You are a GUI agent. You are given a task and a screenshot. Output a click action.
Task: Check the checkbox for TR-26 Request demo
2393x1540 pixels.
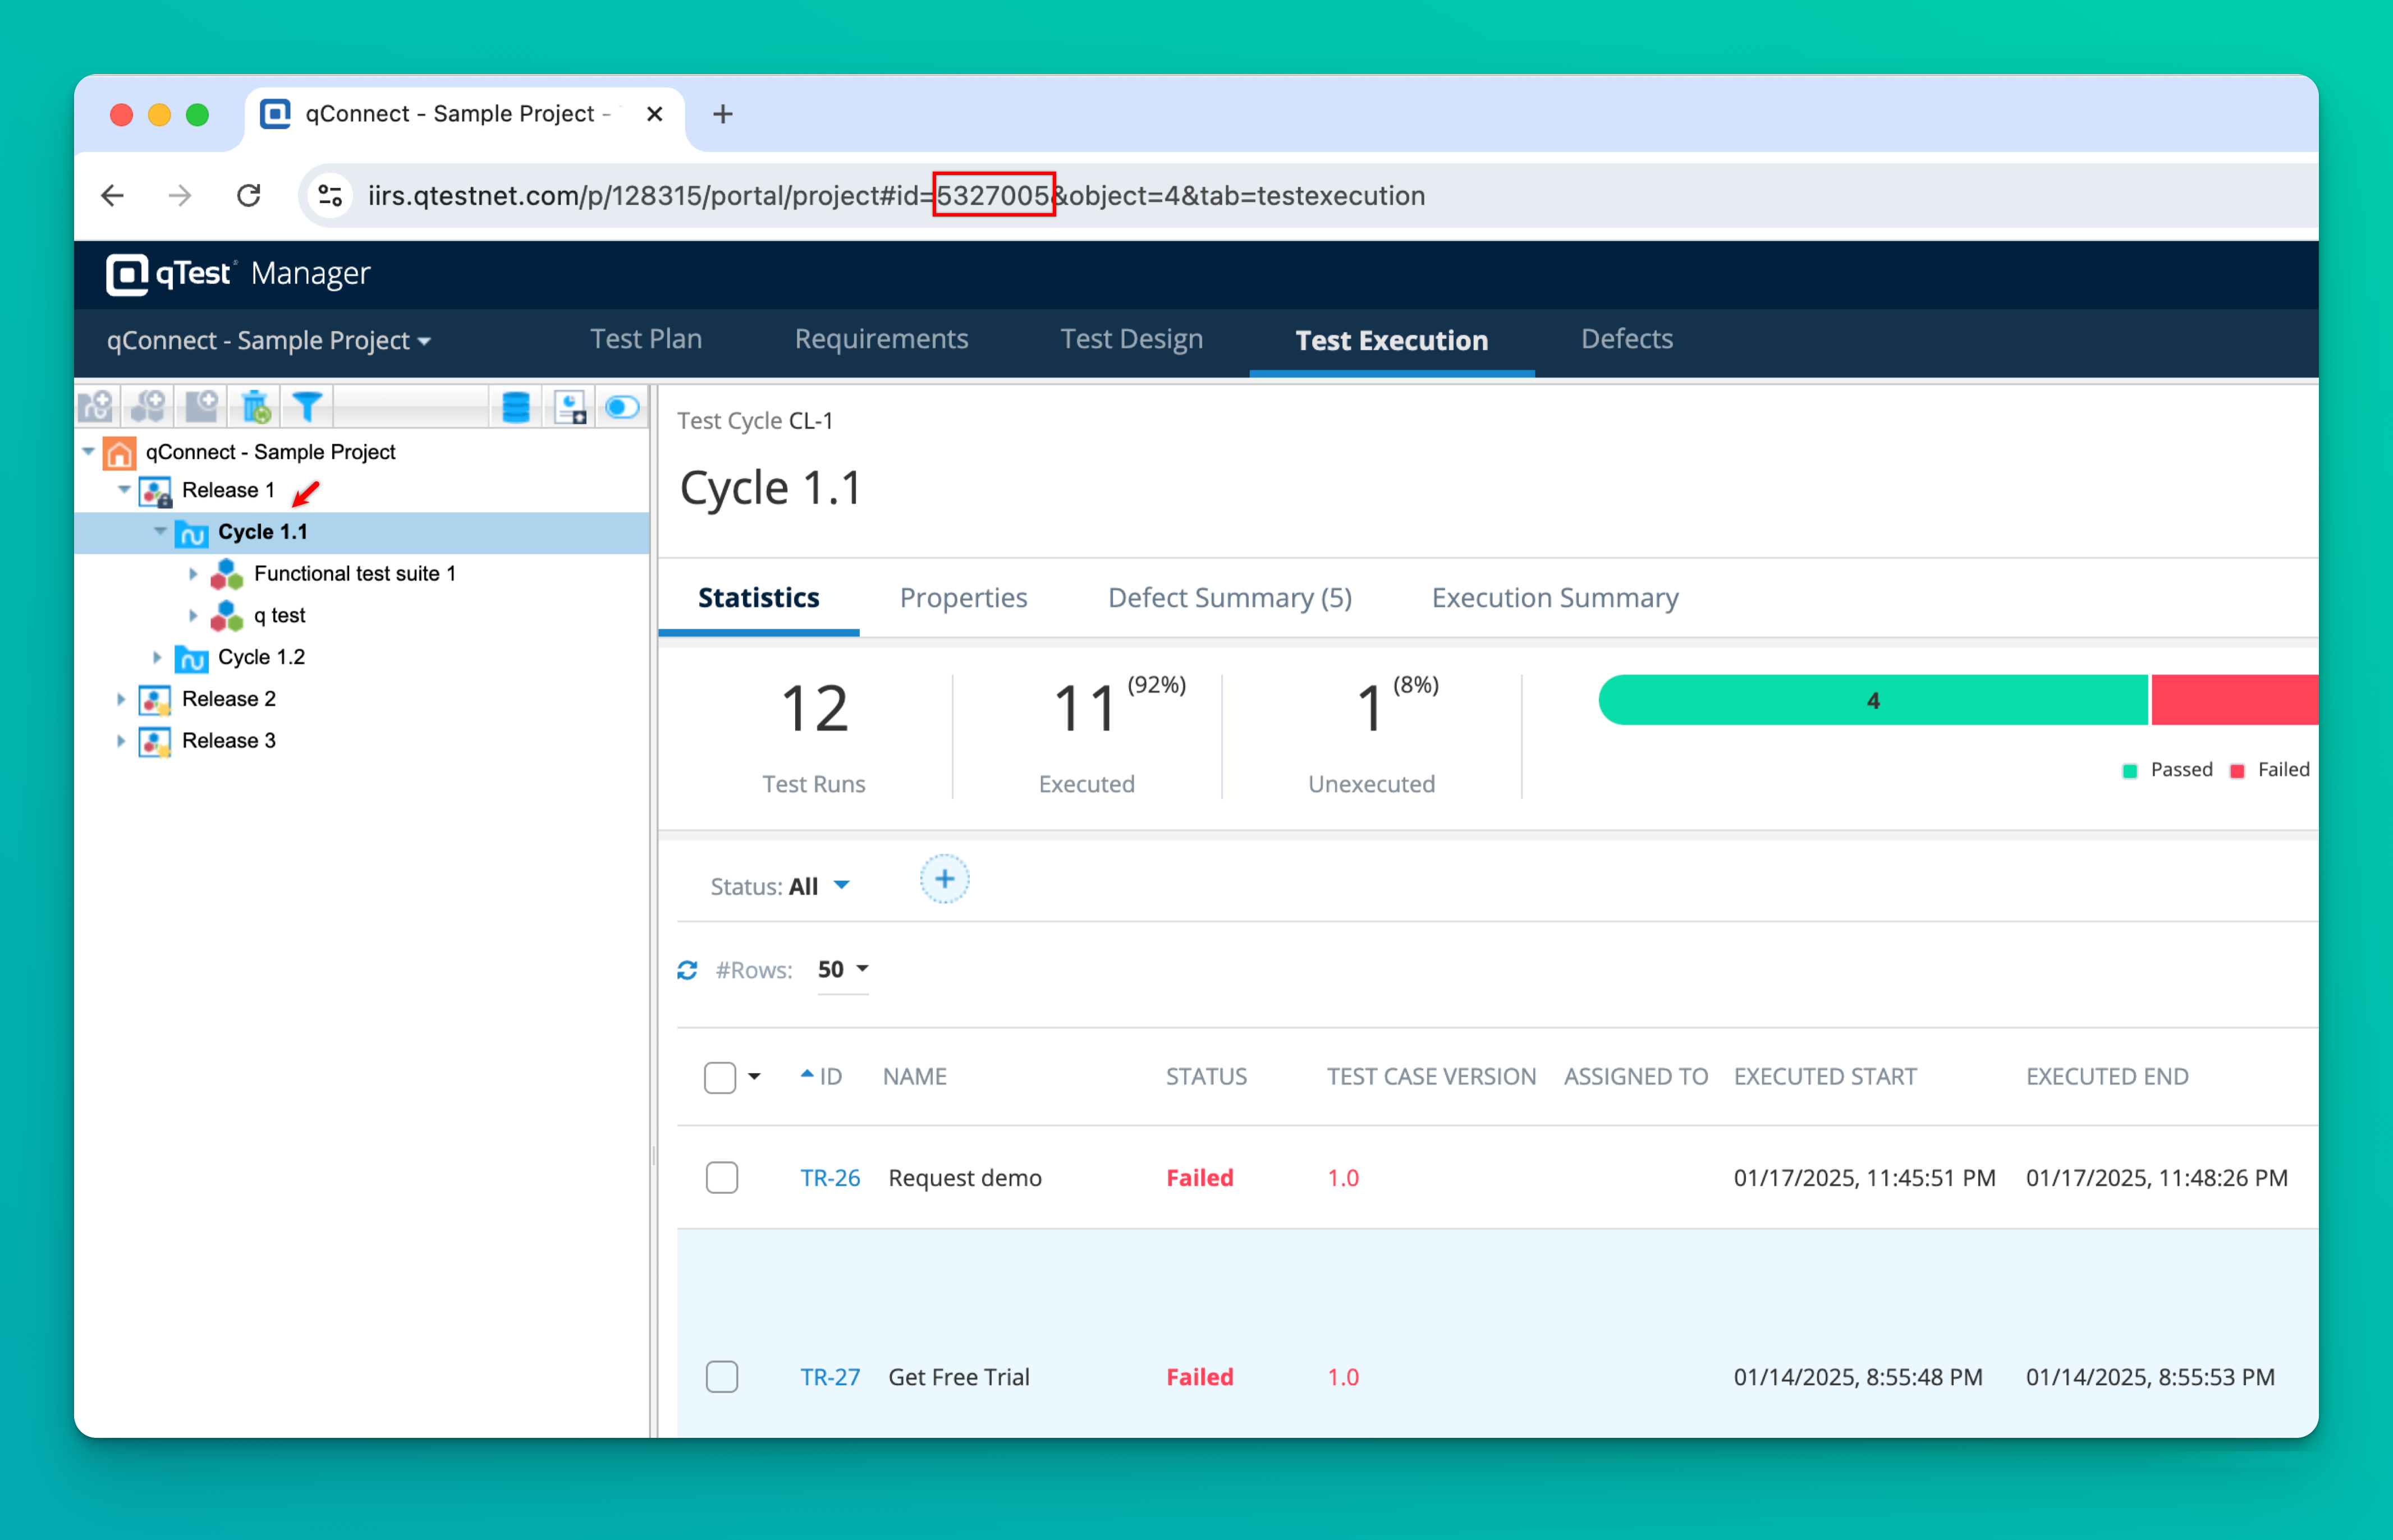pos(721,1177)
